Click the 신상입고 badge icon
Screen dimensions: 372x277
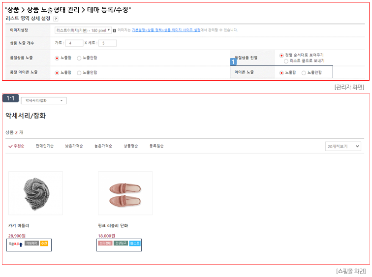(121, 243)
